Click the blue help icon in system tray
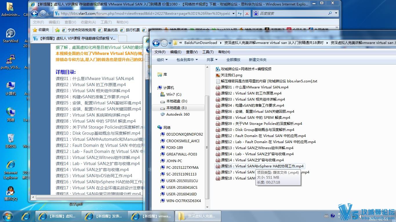The width and height of the screenshot is (396, 222). (333, 216)
